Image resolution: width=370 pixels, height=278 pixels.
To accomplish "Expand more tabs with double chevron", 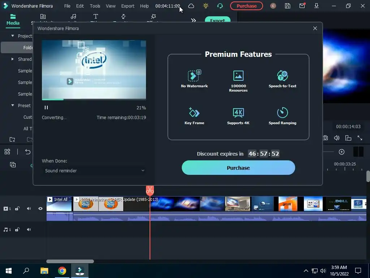I will 194,20.
